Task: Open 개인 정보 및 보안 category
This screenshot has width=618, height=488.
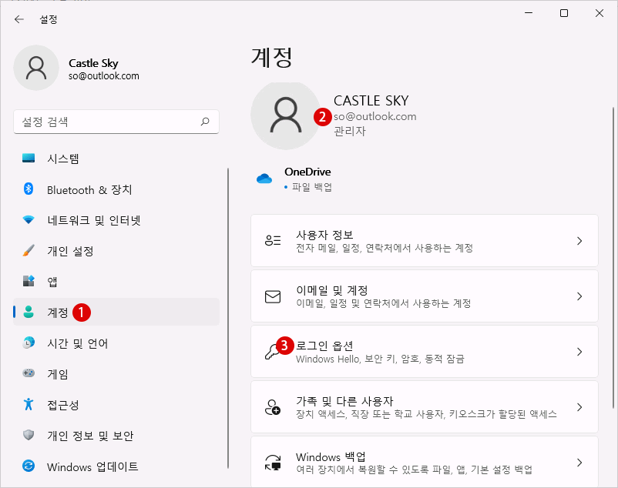Action: point(116,435)
